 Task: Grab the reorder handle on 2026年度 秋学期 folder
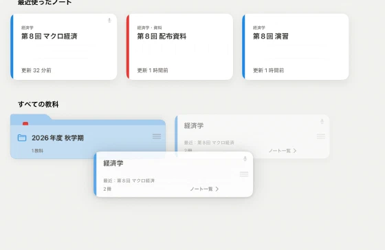pos(157,136)
